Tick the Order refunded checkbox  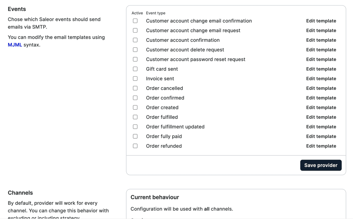(x=135, y=146)
